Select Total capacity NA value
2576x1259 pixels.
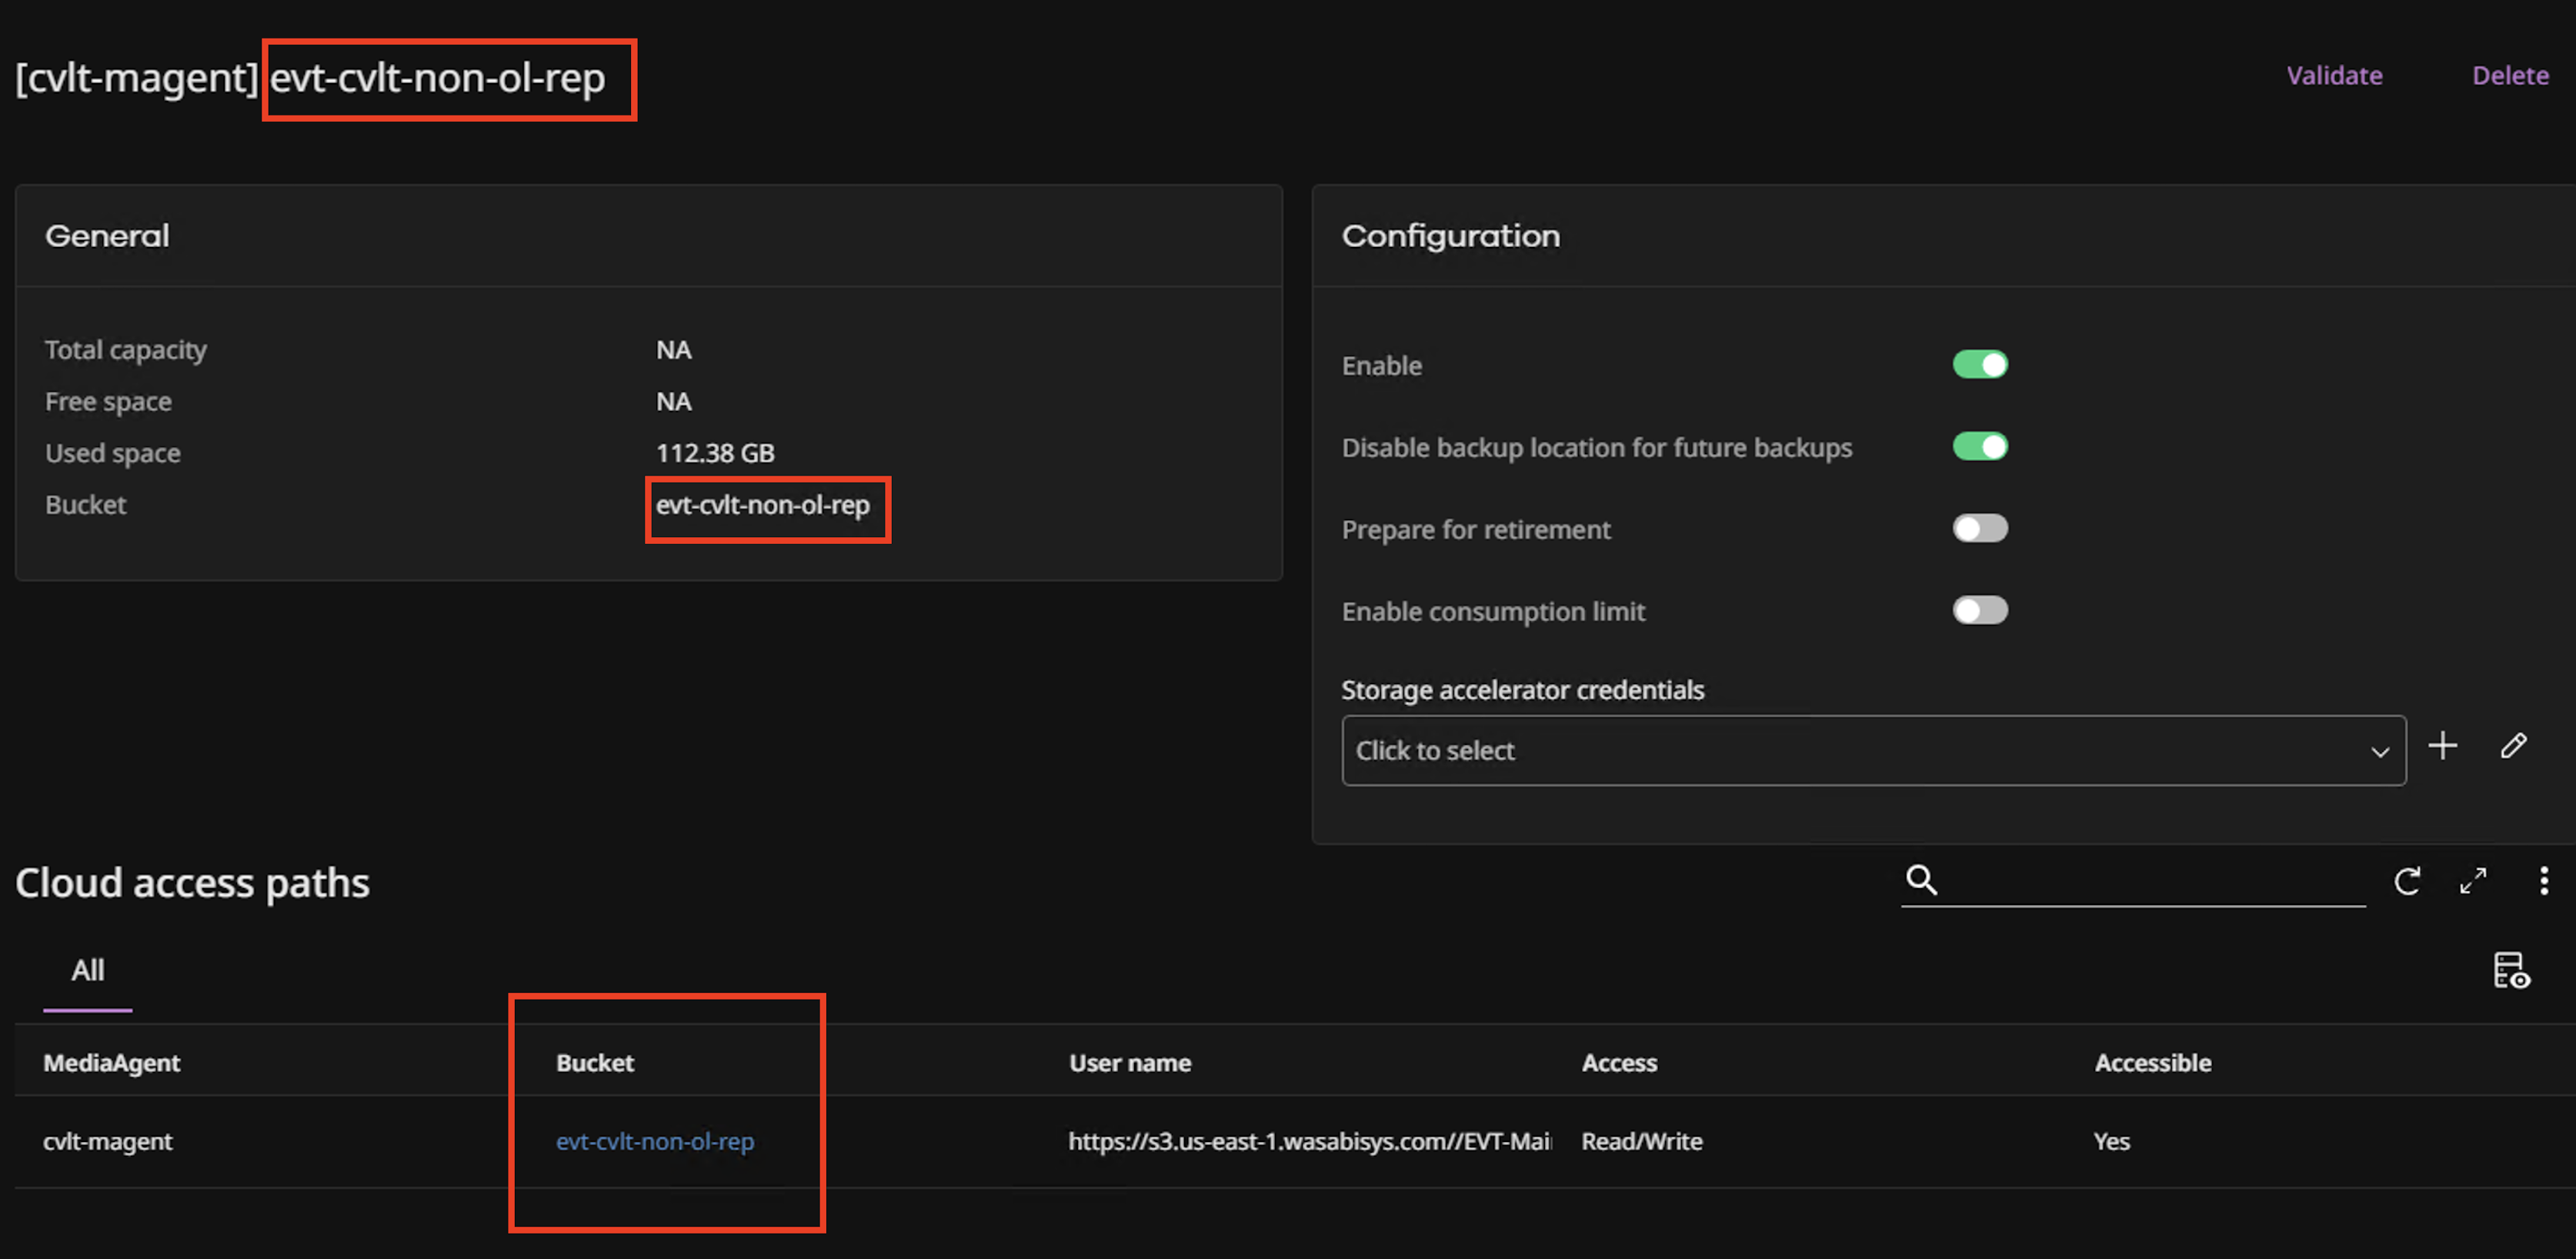674,350
